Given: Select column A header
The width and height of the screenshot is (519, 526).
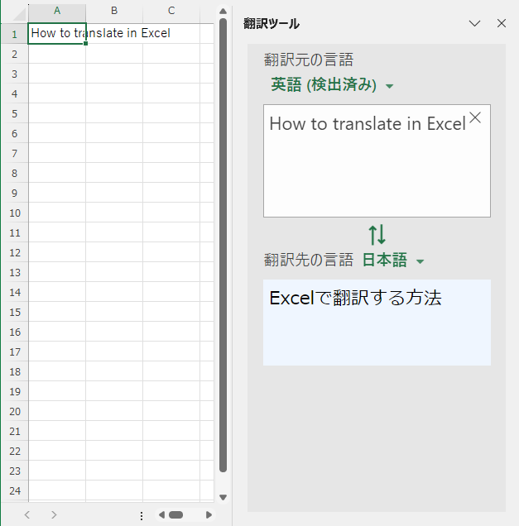Looking at the screenshot, I should pos(57,12).
